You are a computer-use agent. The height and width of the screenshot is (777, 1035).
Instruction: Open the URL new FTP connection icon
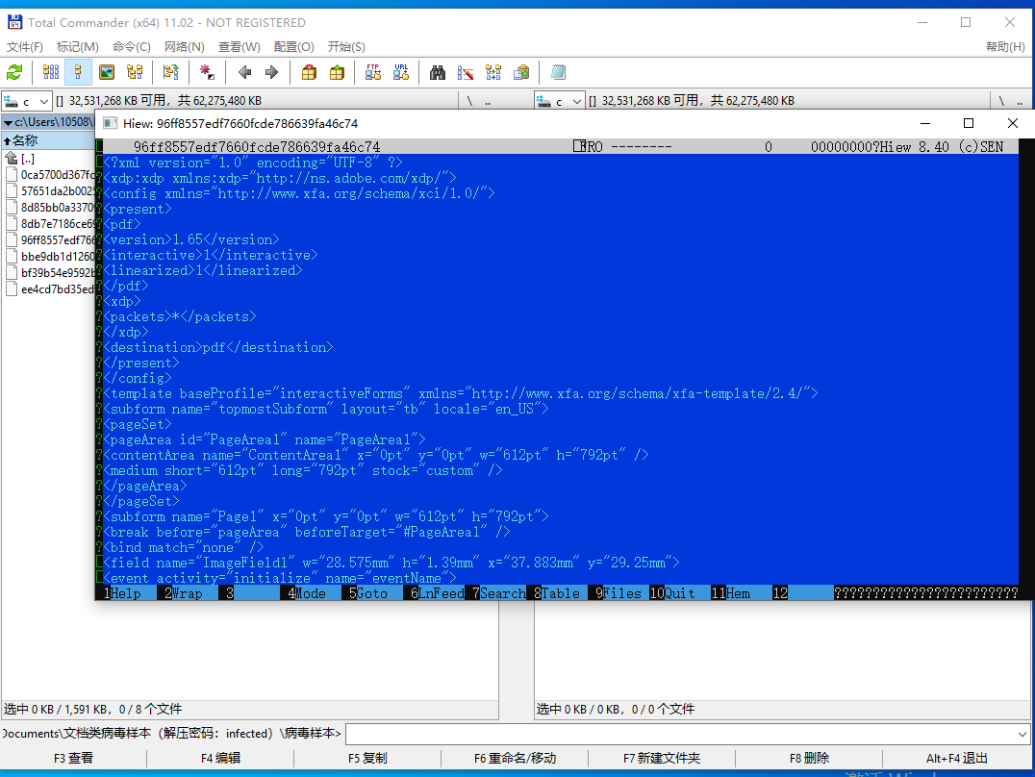[401, 73]
